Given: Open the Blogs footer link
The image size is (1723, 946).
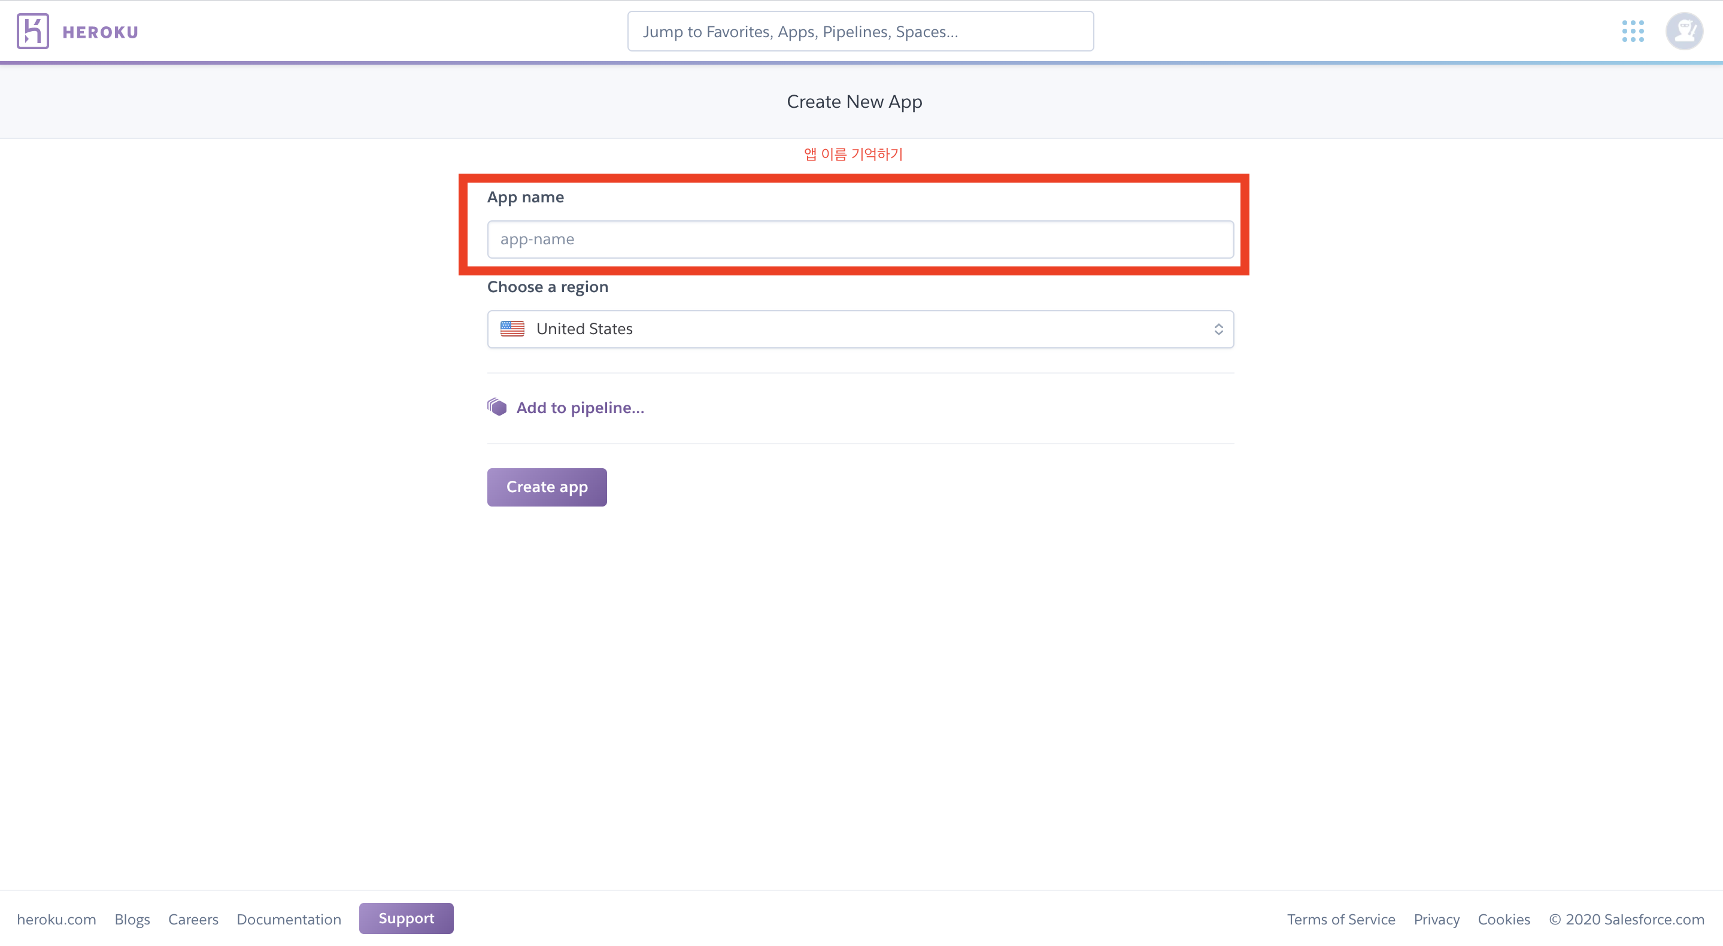Looking at the screenshot, I should 132,919.
